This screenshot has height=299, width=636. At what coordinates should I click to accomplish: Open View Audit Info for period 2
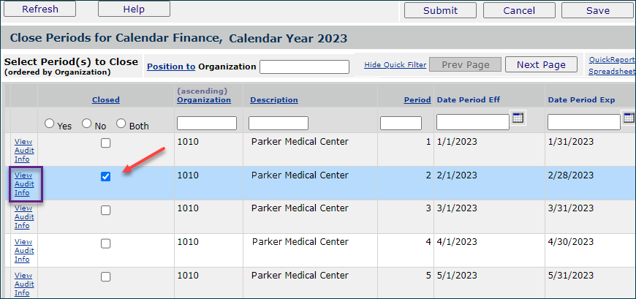(x=24, y=184)
